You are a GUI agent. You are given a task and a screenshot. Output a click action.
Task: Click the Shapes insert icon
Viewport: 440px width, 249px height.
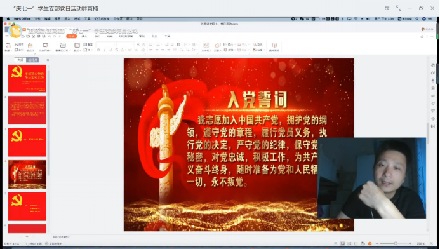point(218,46)
